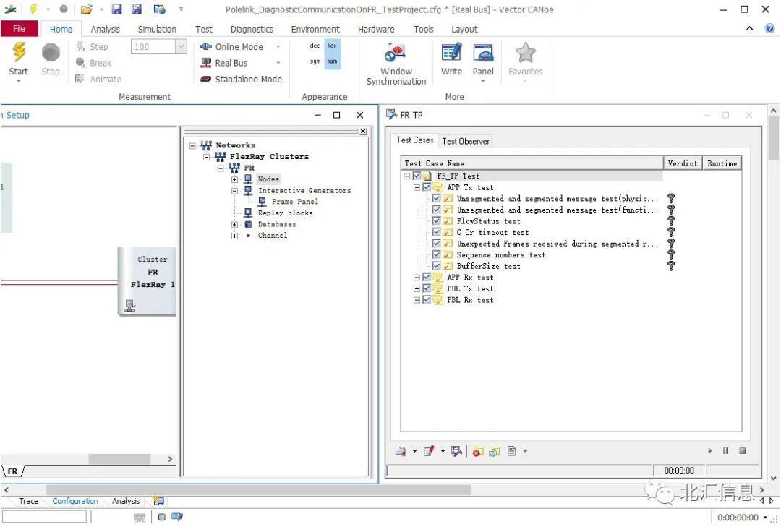Screen dimensions: 781x527
Task: Click the red pen edit icon in FR TP toolbar
Action: pyautogui.click(x=428, y=451)
